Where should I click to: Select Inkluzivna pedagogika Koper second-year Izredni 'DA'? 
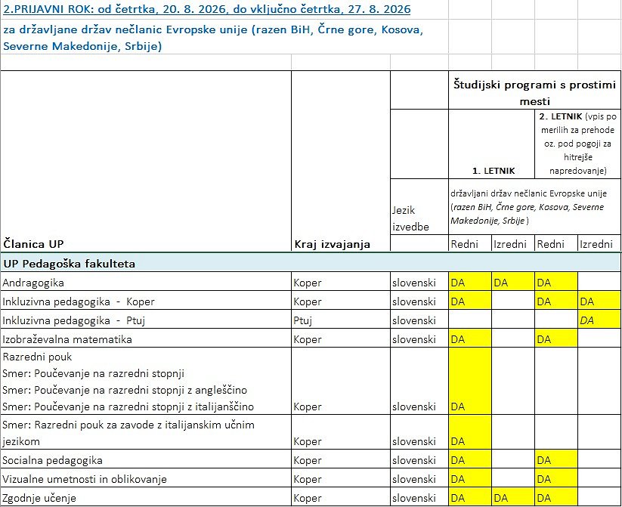coord(599,300)
